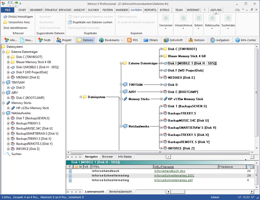Screen dimensions: 260x200
Task: Open the inforcehandbuch.doc file link
Action: click(170, 171)
